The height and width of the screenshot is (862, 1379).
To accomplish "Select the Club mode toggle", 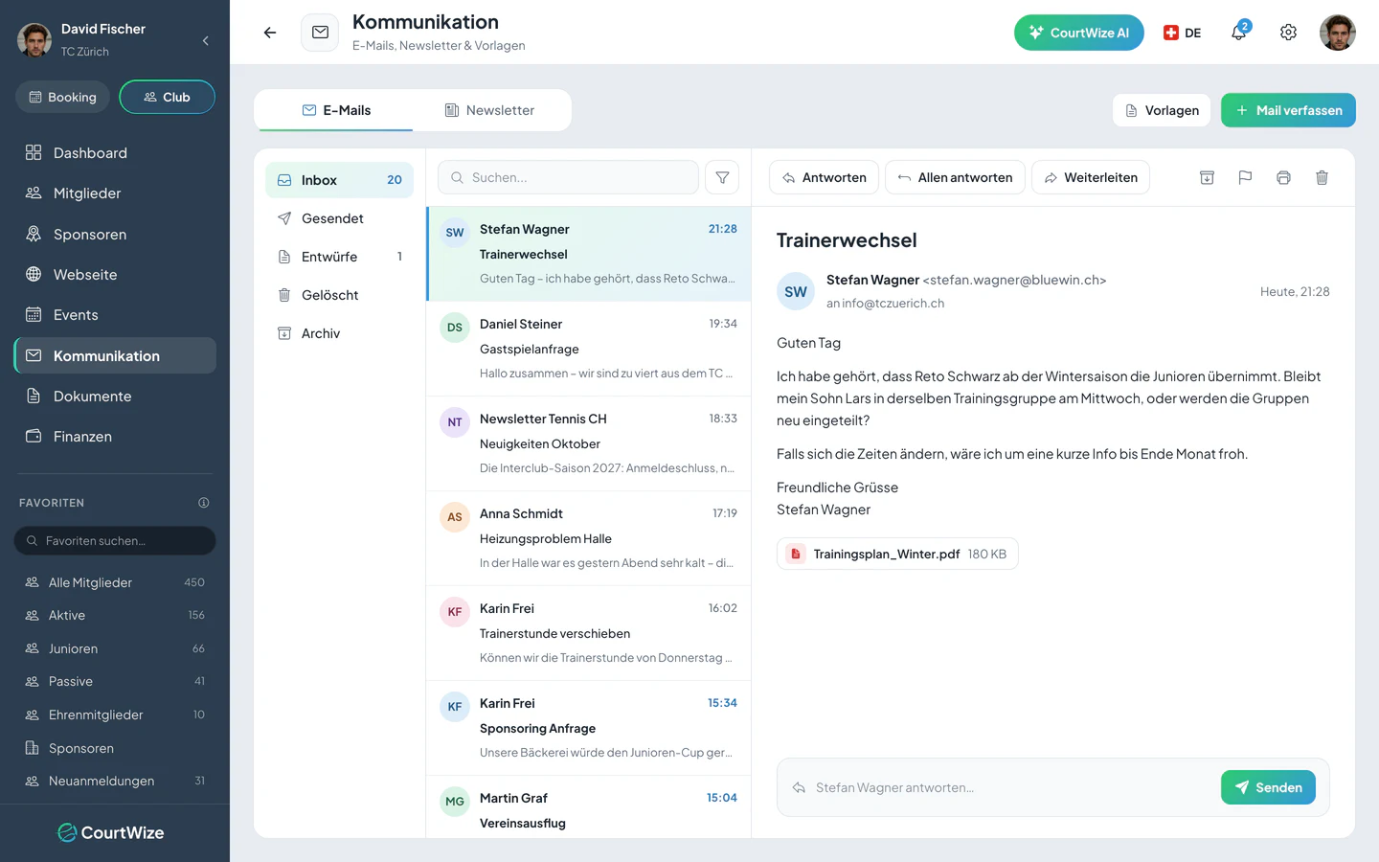I will click(x=167, y=97).
